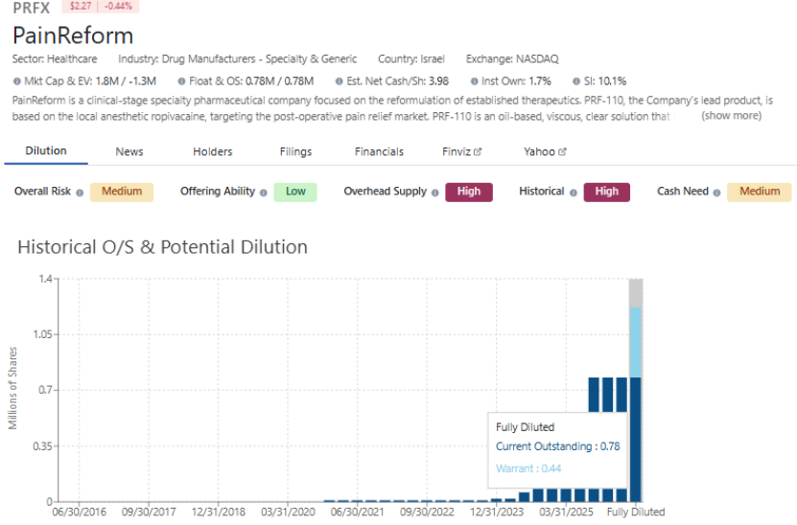The image size is (797, 525).
Task: Click the 12/31/2018 x-axis date label
Action: (219, 512)
